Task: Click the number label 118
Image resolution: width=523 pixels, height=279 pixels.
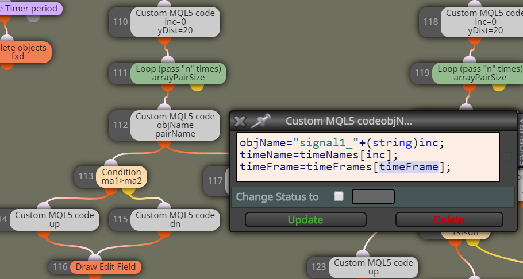Action: [x=430, y=22]
